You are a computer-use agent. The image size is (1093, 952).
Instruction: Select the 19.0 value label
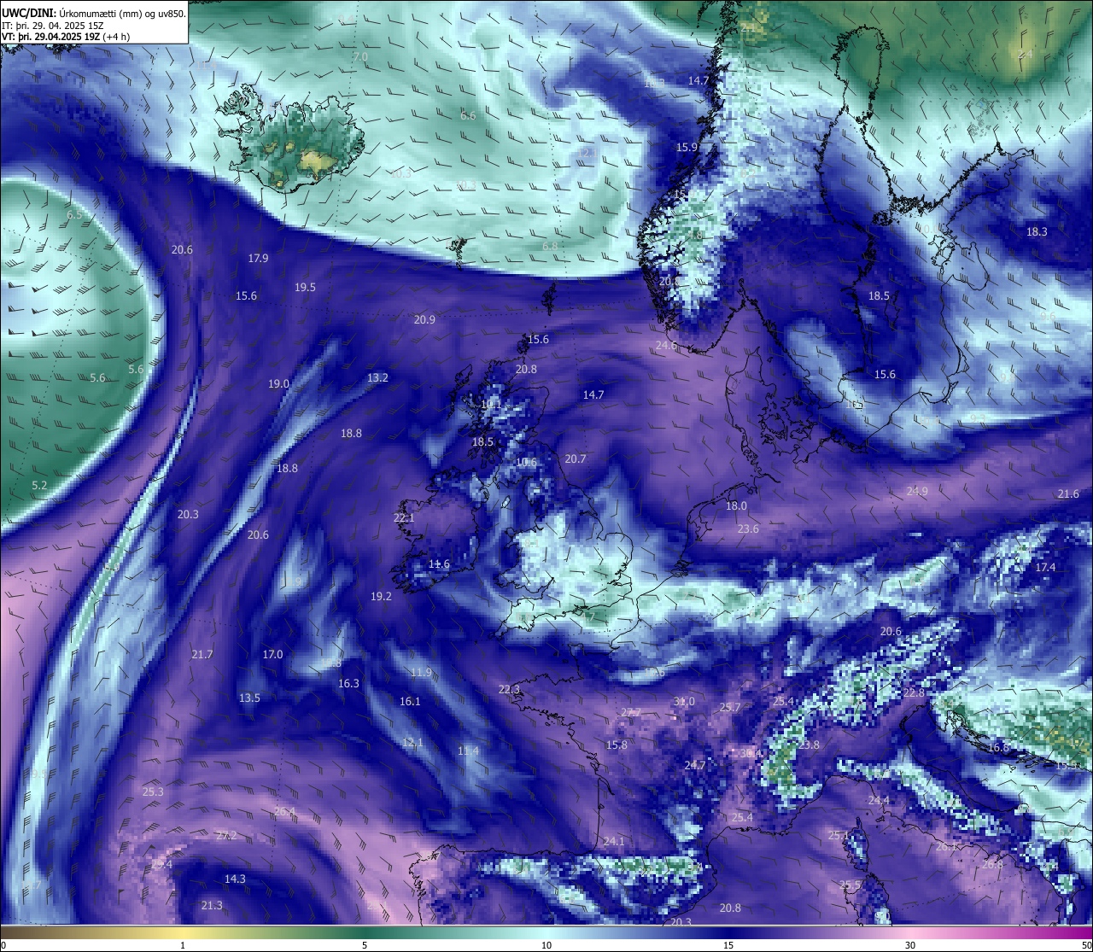278,384
